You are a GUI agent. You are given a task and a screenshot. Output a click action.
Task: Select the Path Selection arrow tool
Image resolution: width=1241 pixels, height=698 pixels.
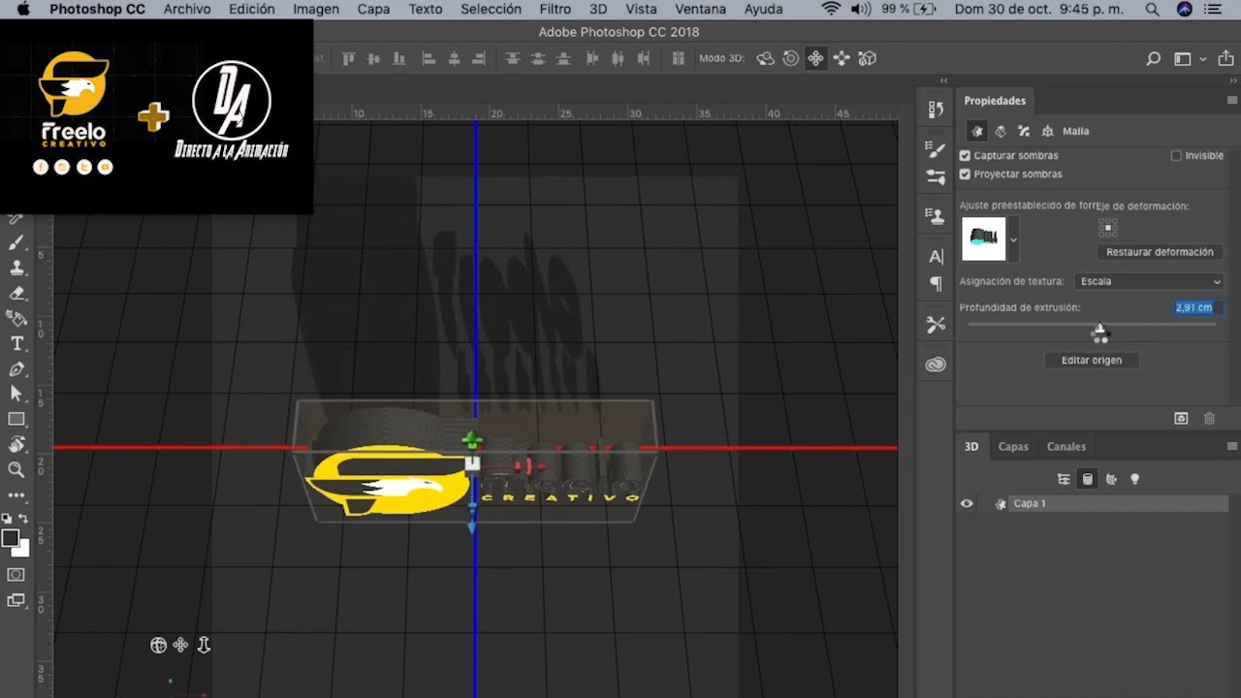16,394
